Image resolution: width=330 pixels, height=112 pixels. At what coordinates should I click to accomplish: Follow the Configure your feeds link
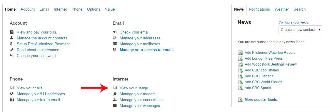pyautogui.click(x=294, y=22)
